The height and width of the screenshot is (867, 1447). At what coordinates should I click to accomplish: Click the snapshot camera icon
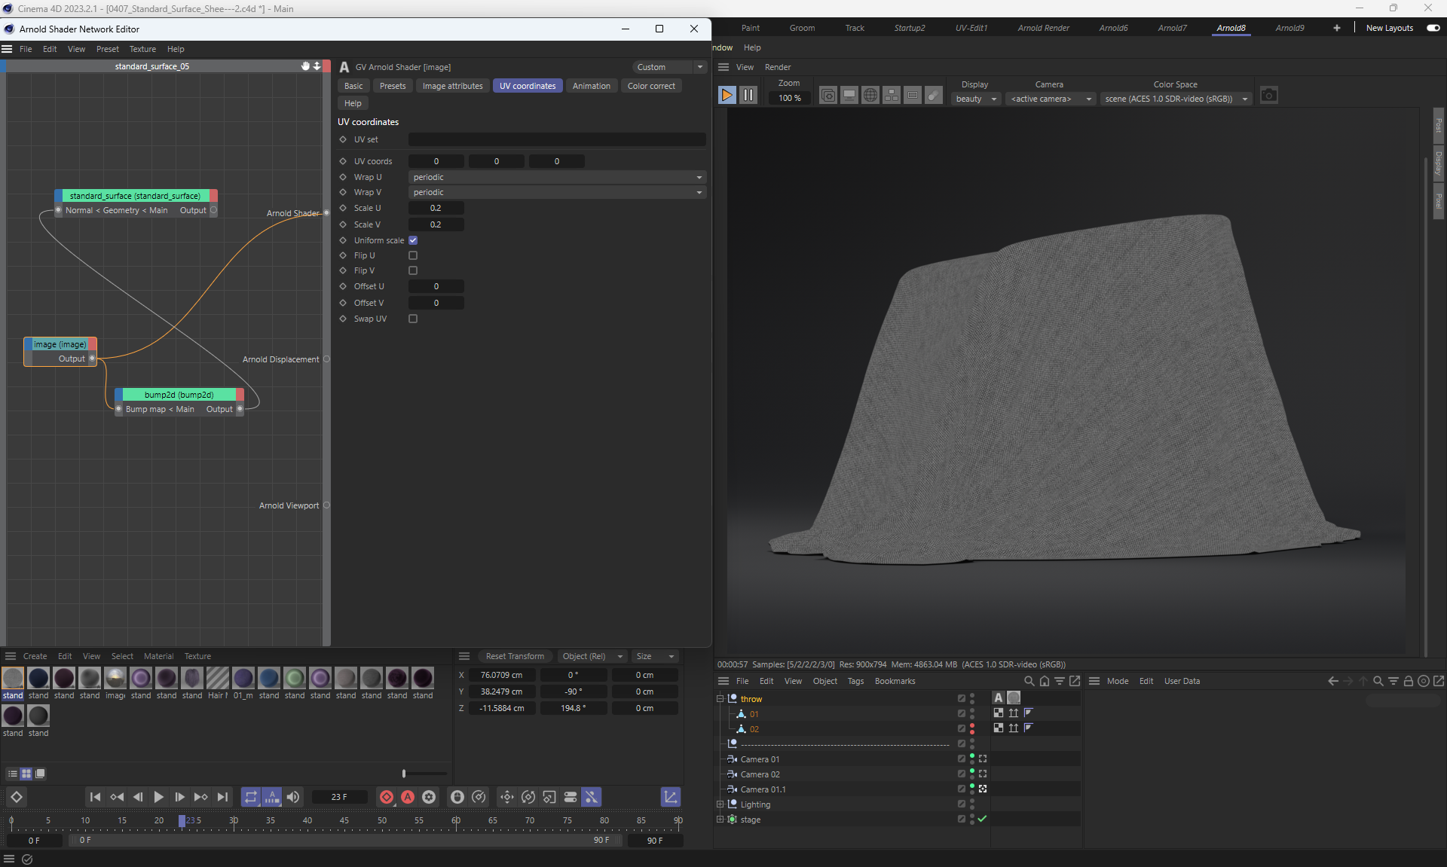point(1269,96)
